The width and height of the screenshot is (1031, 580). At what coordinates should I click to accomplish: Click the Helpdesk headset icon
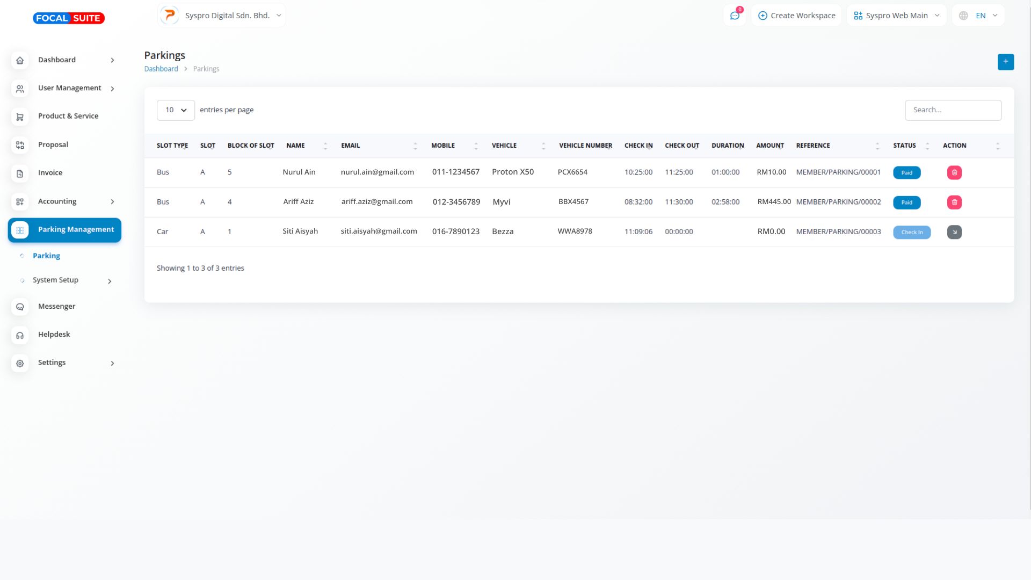(x=20, y=335)
